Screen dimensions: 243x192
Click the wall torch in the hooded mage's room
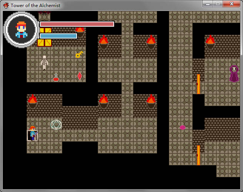[210, 42]
